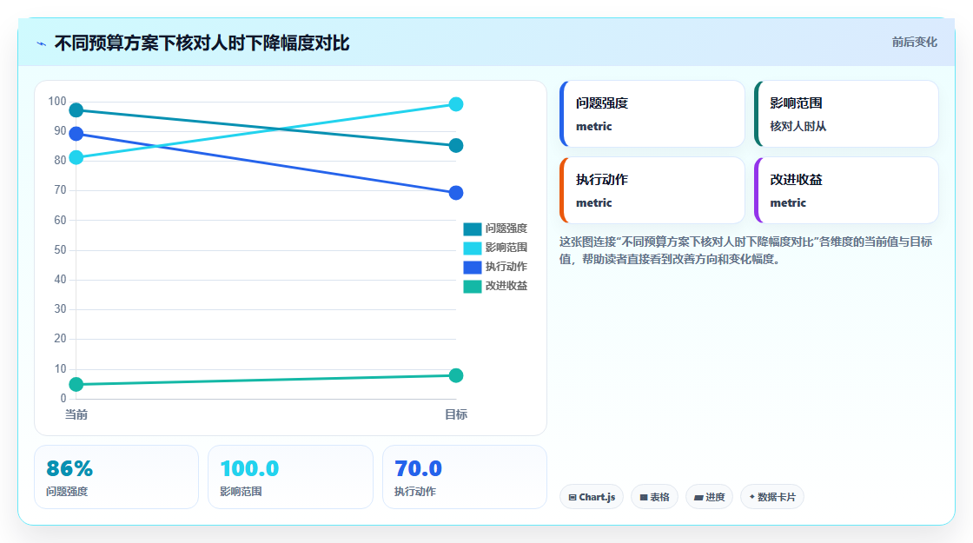The width and height of the screenshot is (973, 543).
Task: Click the 问题强度 legend label
Action: [x=506, y=229]
